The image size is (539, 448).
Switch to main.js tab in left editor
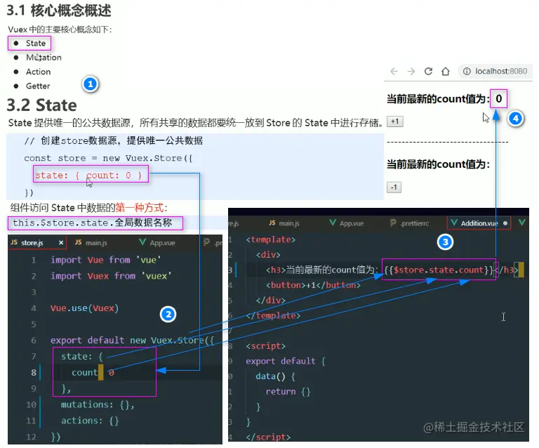coord(91,243)
